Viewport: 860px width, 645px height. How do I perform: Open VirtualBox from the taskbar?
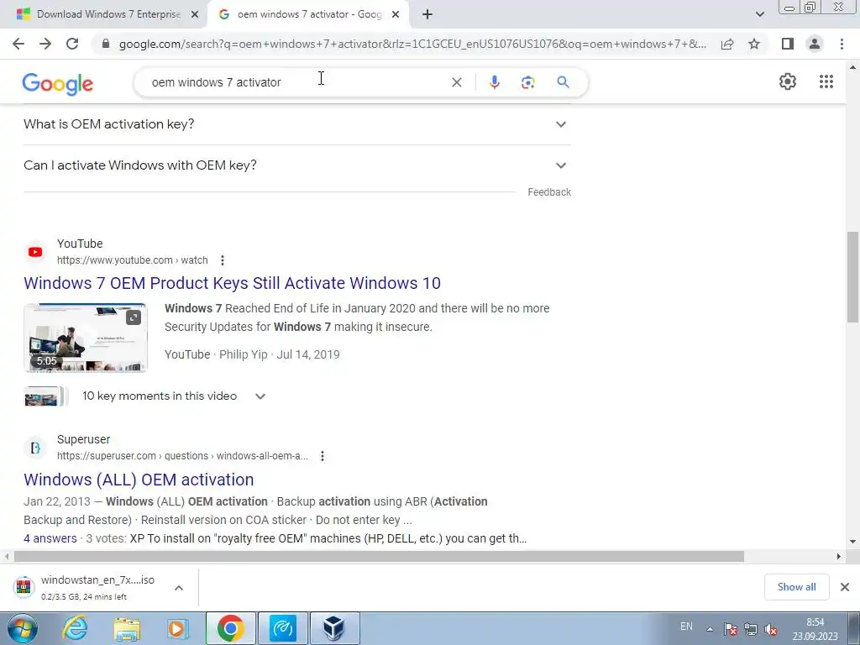click(334, 628)
